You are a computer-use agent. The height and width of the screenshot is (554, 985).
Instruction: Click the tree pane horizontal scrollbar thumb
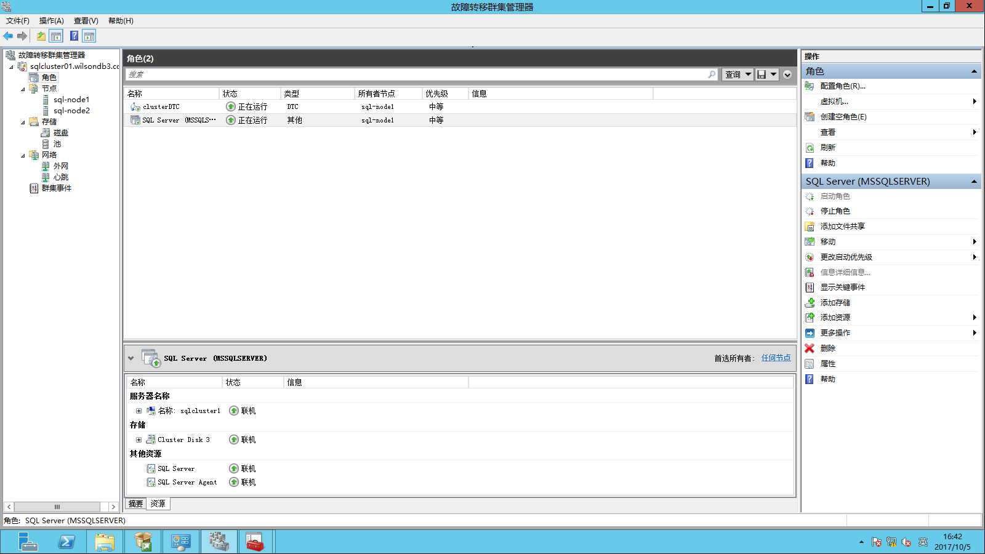(x=57, y=507)
